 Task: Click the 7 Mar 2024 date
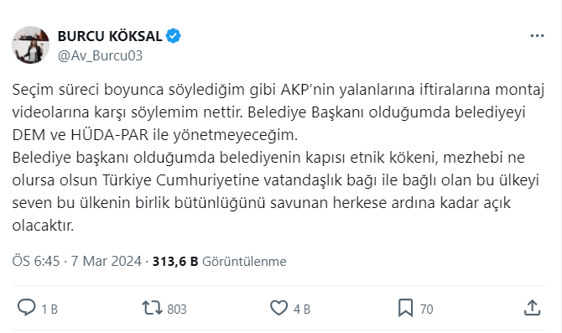106,261
